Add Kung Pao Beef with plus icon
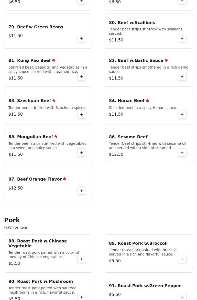 82,76
